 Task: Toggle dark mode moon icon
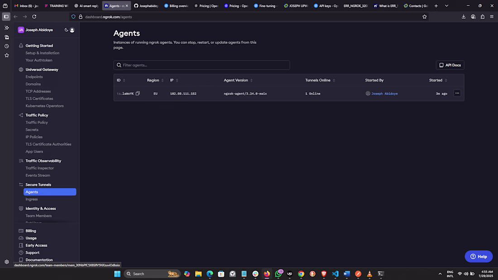click(67, 30)
